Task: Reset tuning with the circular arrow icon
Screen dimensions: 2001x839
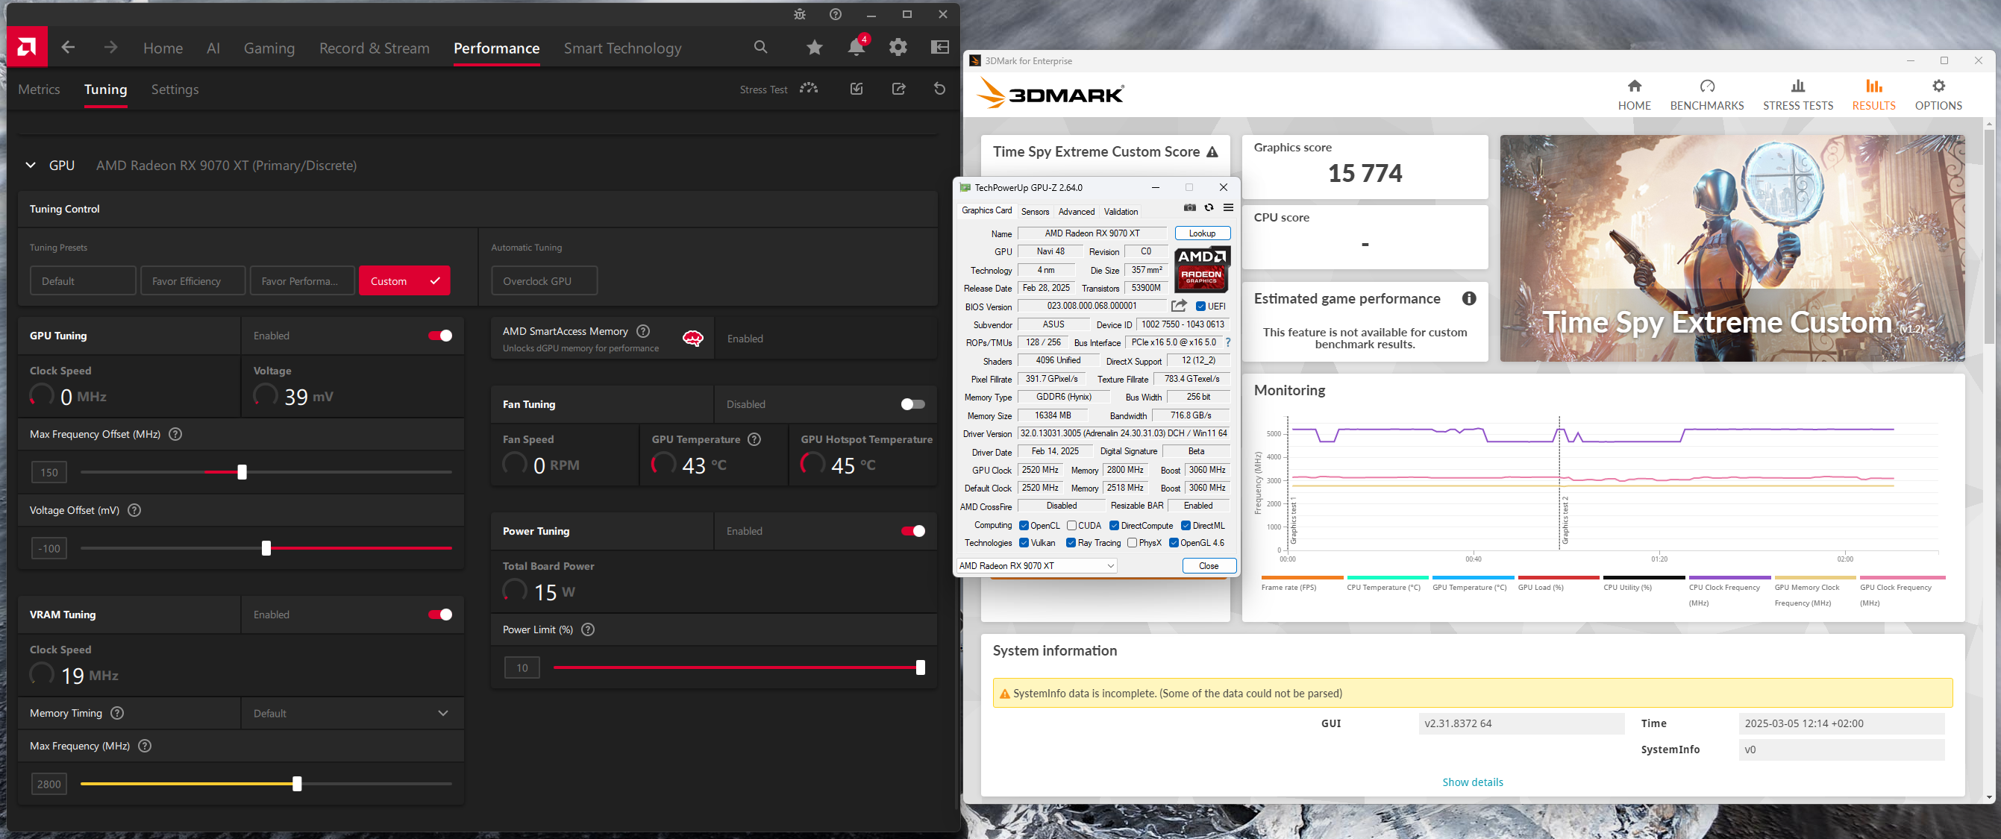Action: click(940, 89)
